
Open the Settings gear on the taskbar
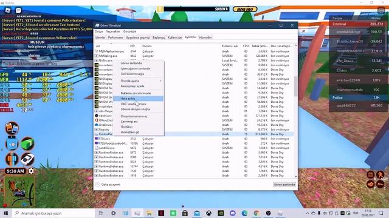pyautogui.click(x=114, y=213)
